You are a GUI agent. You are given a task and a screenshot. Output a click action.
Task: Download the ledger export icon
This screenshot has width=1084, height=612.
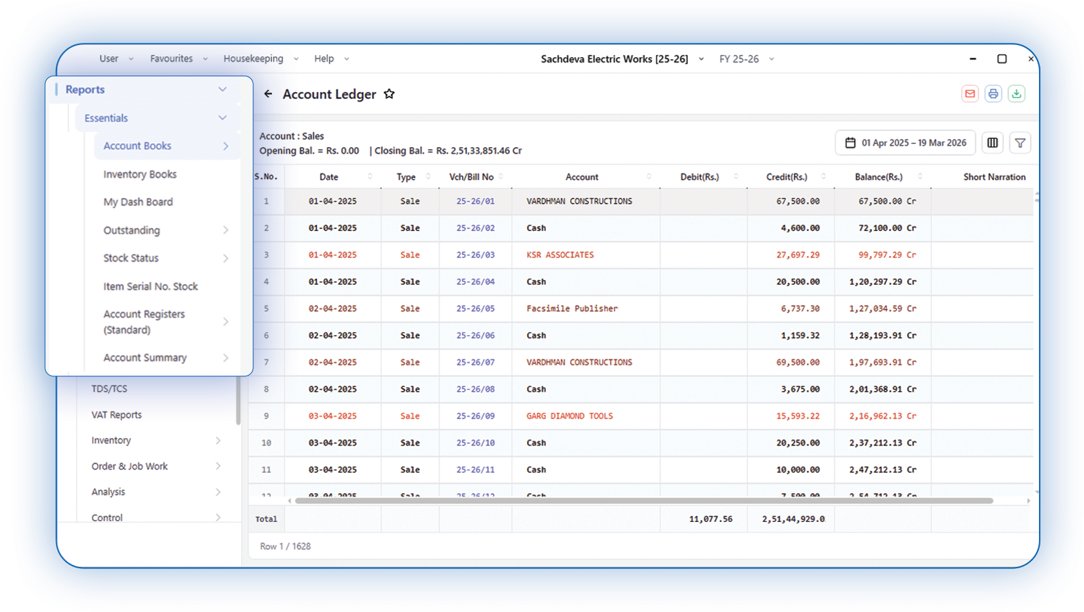coord(1017,94)
